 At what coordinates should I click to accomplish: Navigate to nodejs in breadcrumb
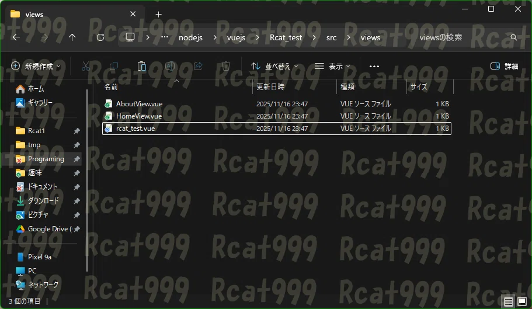point(191,37)
